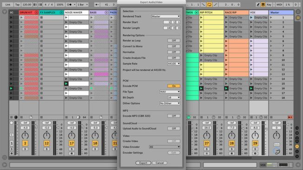Select RACE RIP track header

point(237,13)
